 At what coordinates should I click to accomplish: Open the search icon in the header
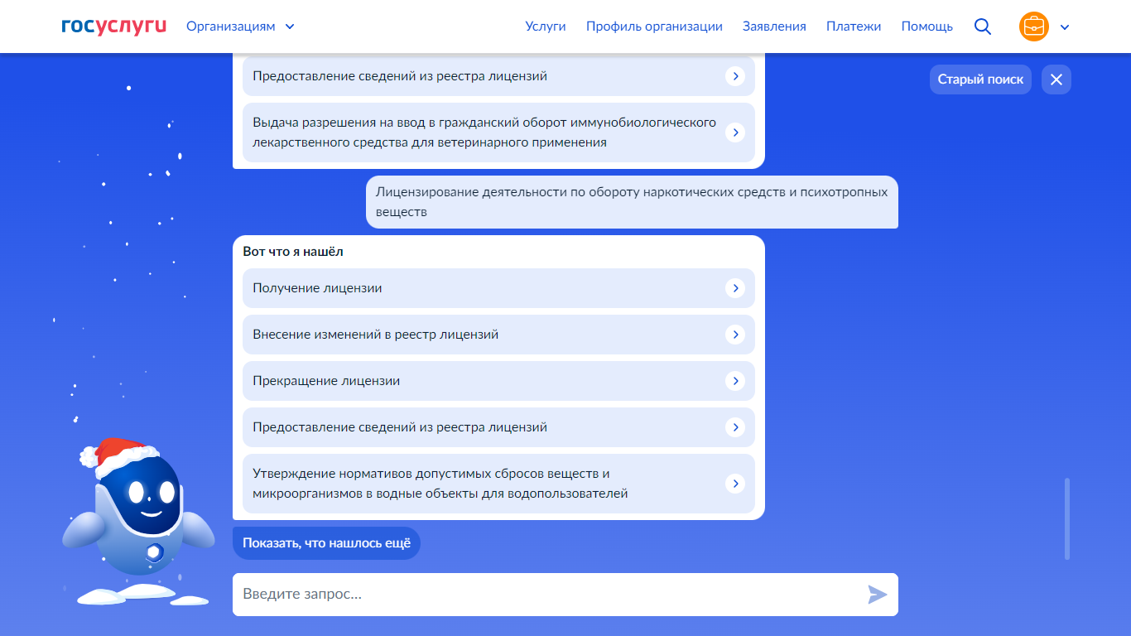(x=982, y=26)
